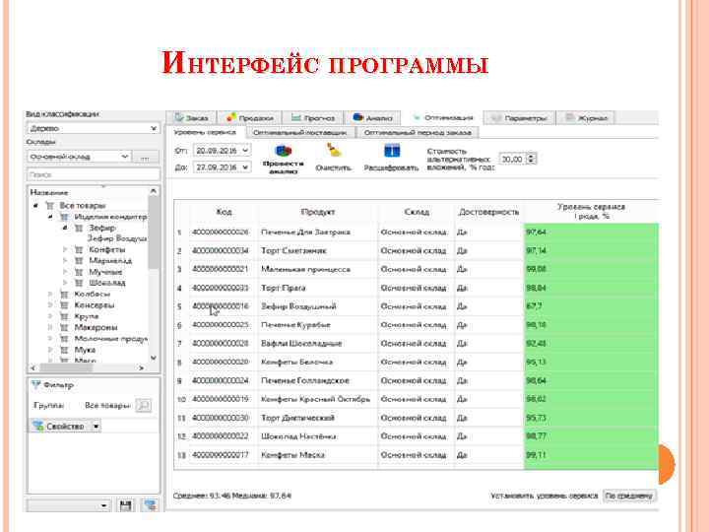Screen dimensions: 709x532
Task: Switch to the 'Продажи' tab
Action: coord(249,117)
